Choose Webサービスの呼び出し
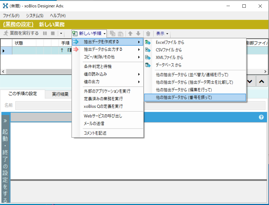The width and height of the screenshot is (269, 205). 108,116
